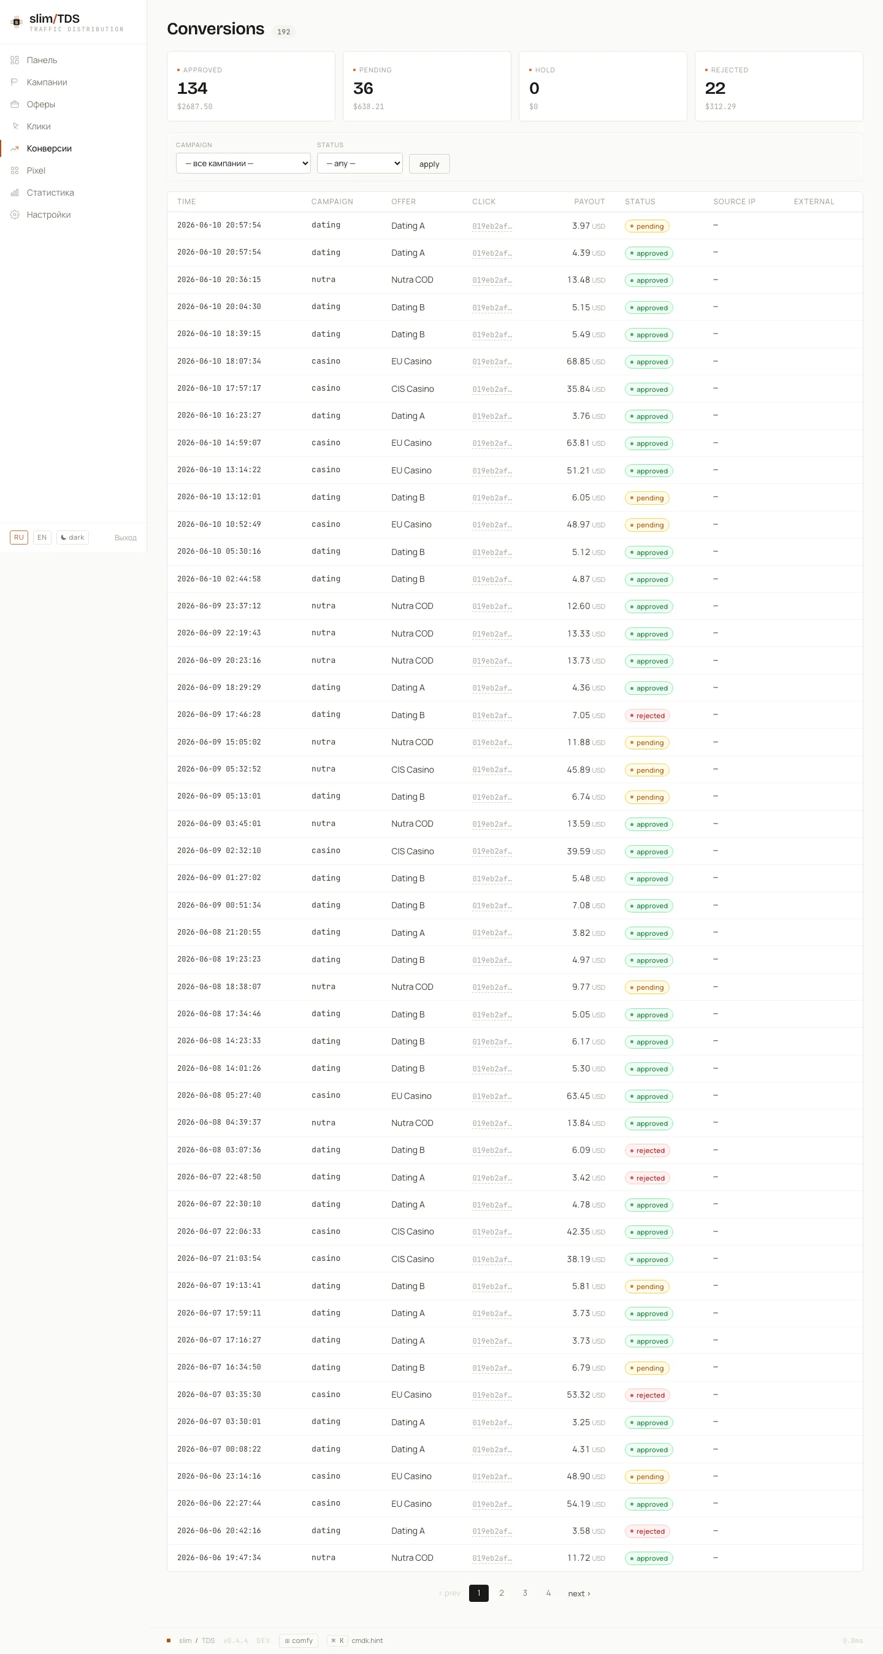The image size is (883, 1654).
Task: Open click ID link in first row
Action: click(492, 226)
